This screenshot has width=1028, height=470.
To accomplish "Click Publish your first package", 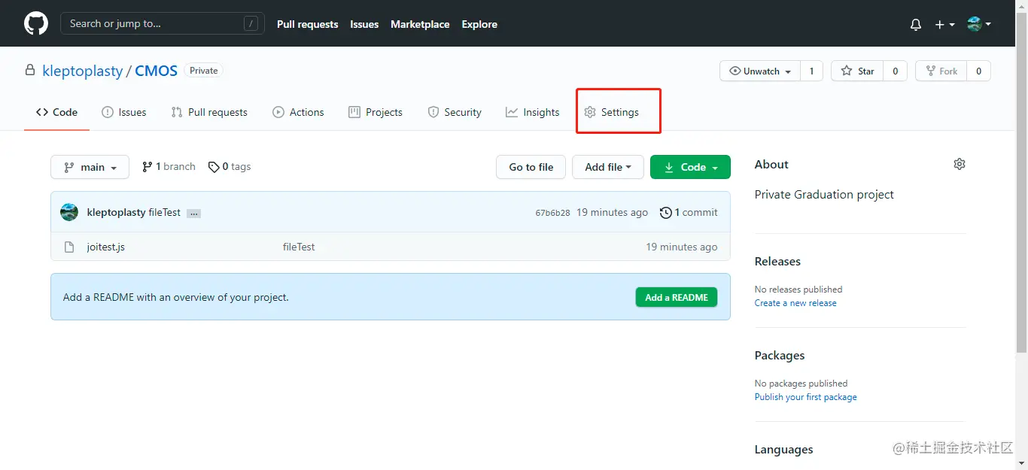I will tap(806, 397).
